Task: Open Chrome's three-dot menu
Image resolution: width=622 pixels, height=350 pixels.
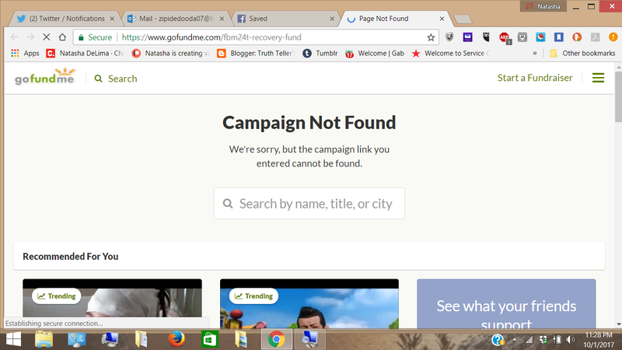Action: point(612,37)
